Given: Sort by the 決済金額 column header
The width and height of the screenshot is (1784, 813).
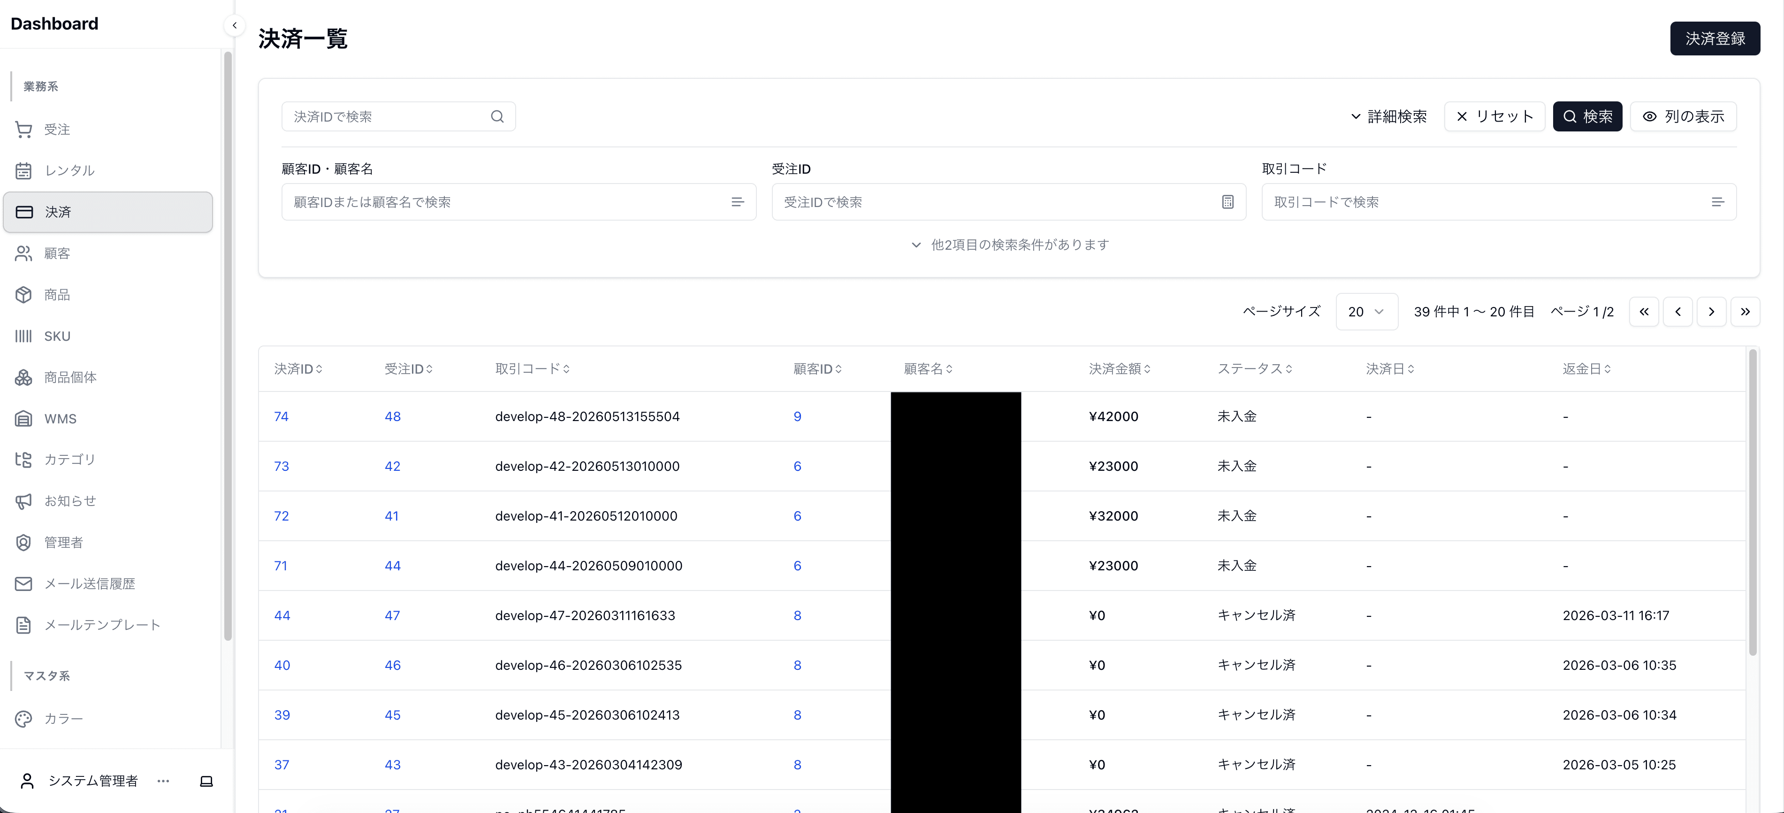Looking at the screenshot, I should 1120,369.
